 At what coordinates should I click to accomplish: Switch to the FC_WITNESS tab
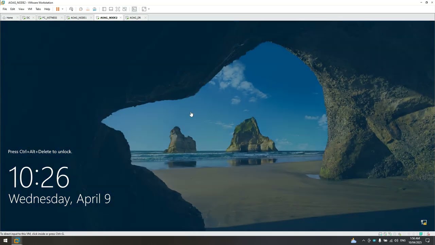click(50, 18)
